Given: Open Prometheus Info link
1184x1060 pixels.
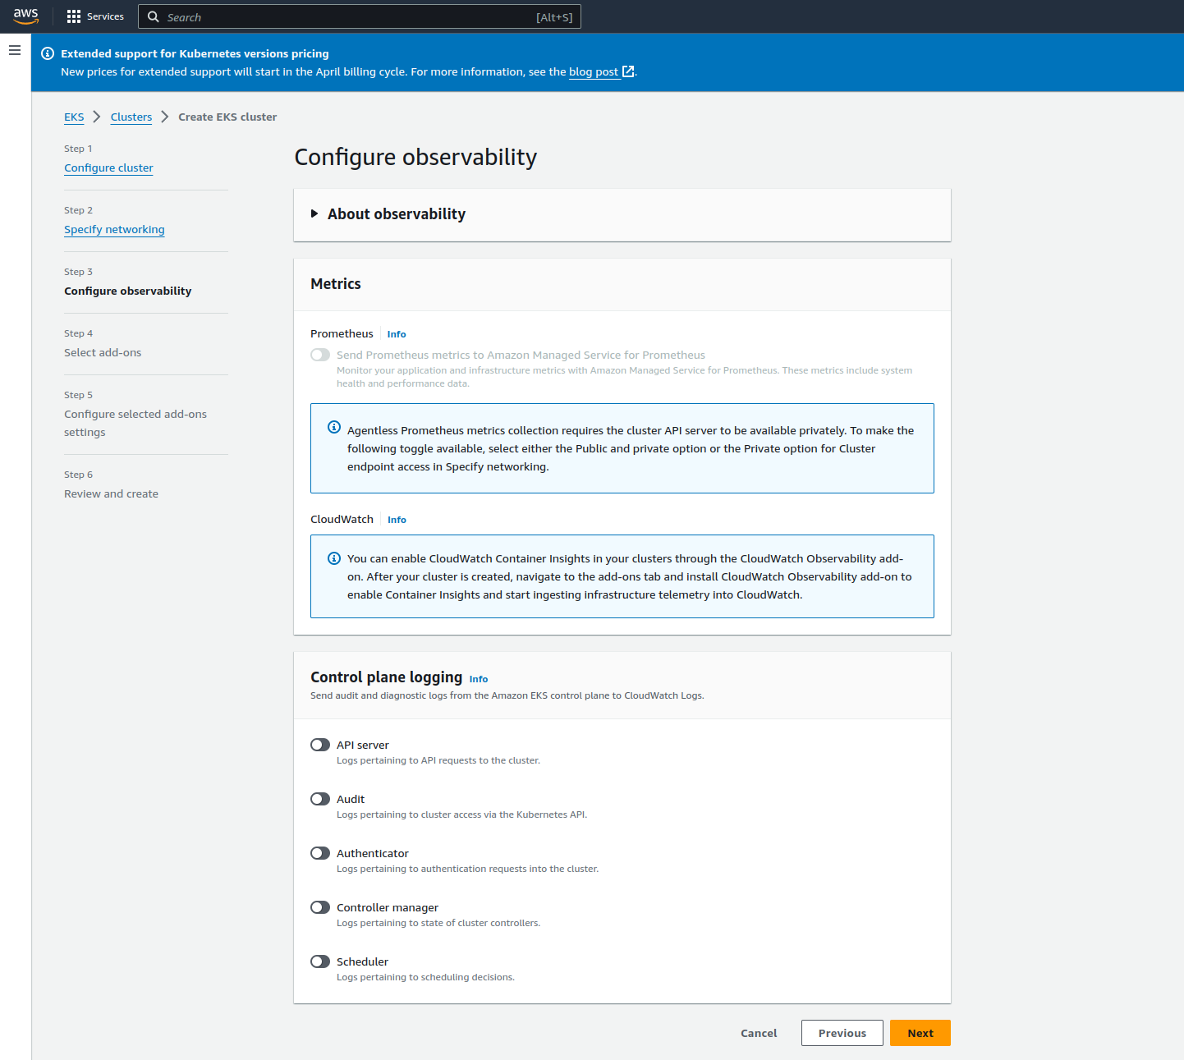Looking at the screenshot, I should click(397, 334).
